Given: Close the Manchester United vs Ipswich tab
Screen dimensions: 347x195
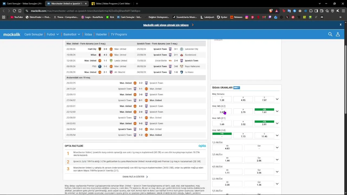Looking at the screenshot, I should (x=86, y=4).
